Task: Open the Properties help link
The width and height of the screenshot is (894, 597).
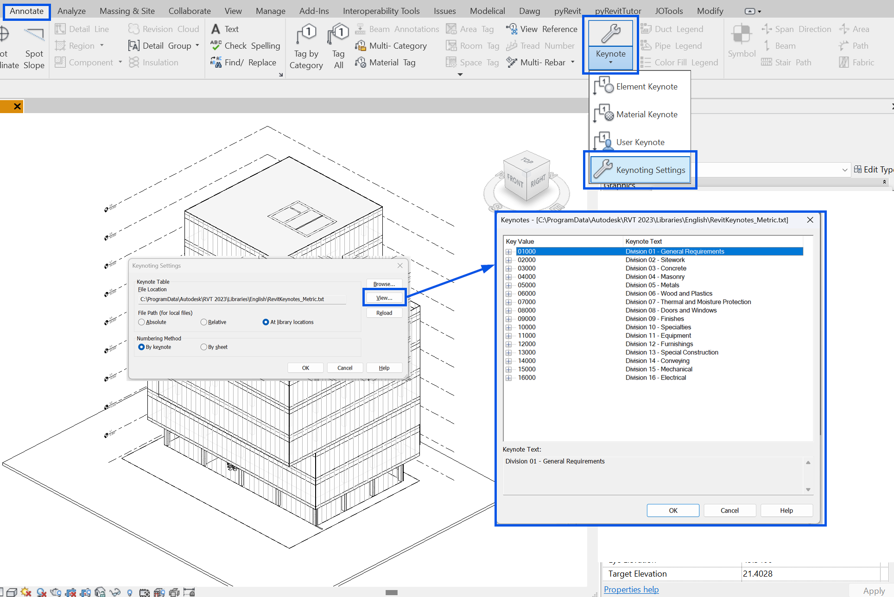Action: tap(631, 589)
